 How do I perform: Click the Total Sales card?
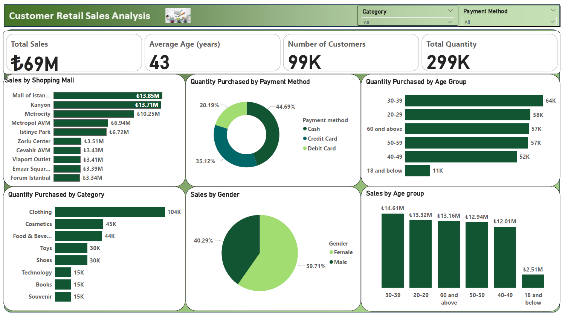click(x=74, y=53)
